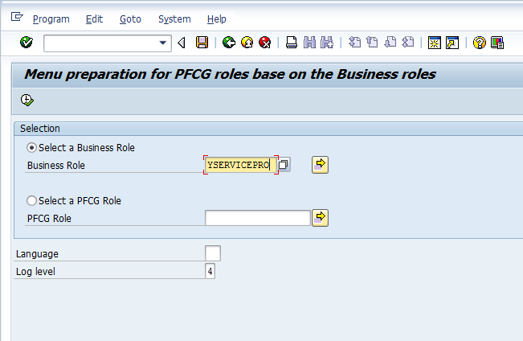This screenshot has width=523, height=341.
Task: Click the First Page icon
Action: point(354,43)
